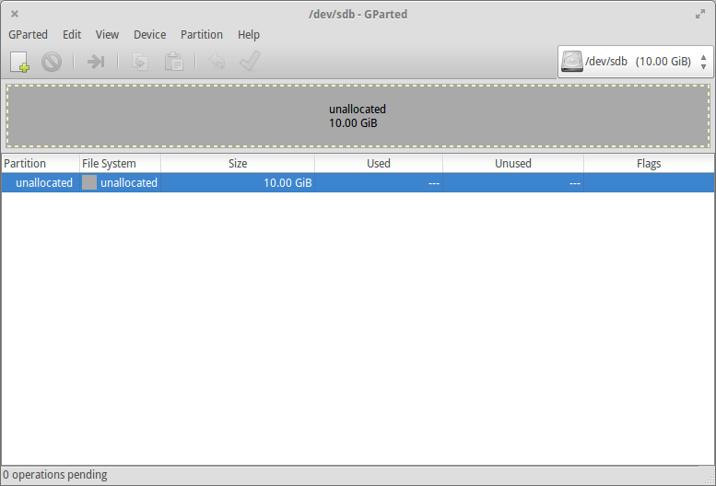Open the Partition menu

202,34
